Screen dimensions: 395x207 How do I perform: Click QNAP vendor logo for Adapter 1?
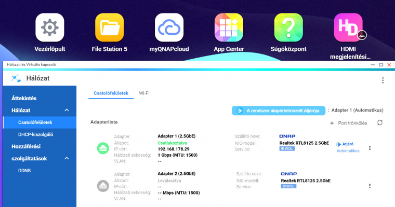coord(287,136)
